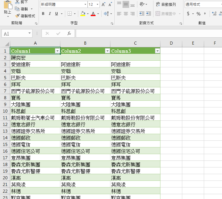Click the text orientation icon
Image resolution: width=222 pixels, height=199 pixels.
point(142,4)
